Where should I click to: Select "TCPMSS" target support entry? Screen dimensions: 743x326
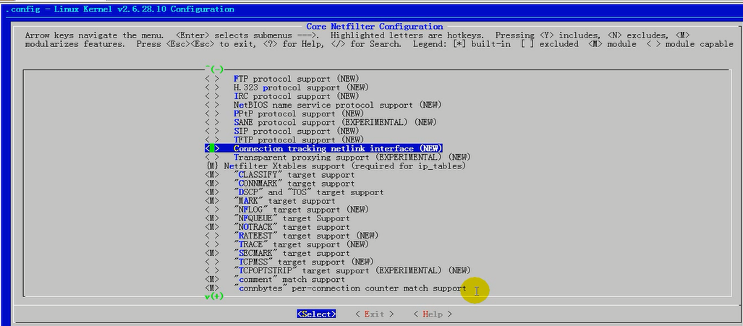304,262
